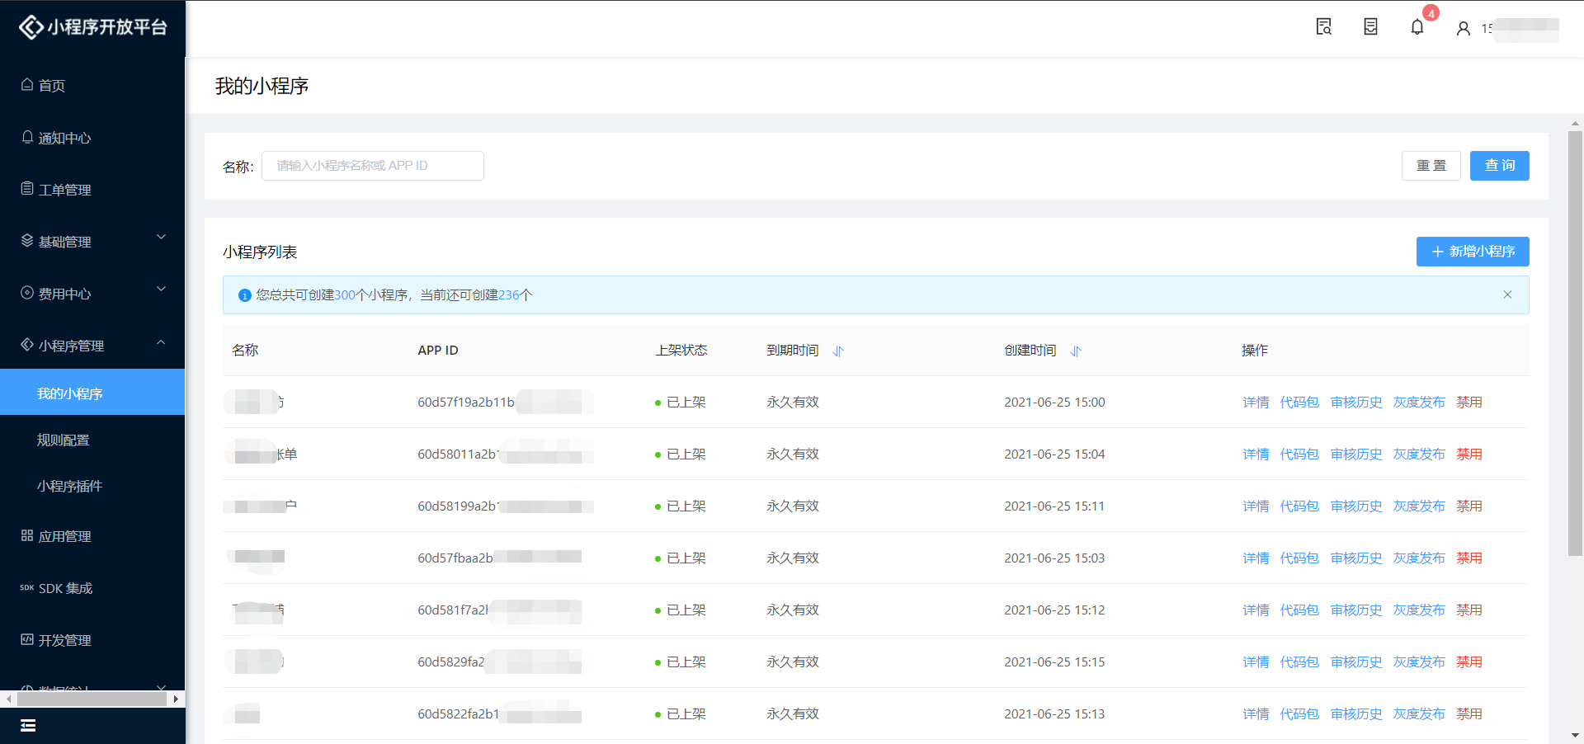This screenshot has height=744, width=1584.
Task: Expand the 基础管理 sidebar menu
Action: (x=92, y=242)
